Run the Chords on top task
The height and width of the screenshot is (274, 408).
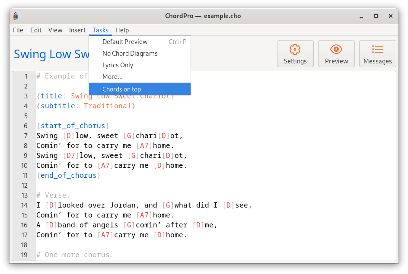pyautogui.click(x=140, y=89)
